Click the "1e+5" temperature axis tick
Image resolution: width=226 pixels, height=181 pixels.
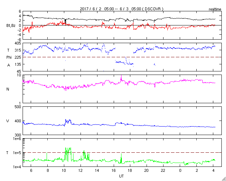click(17, 153)
